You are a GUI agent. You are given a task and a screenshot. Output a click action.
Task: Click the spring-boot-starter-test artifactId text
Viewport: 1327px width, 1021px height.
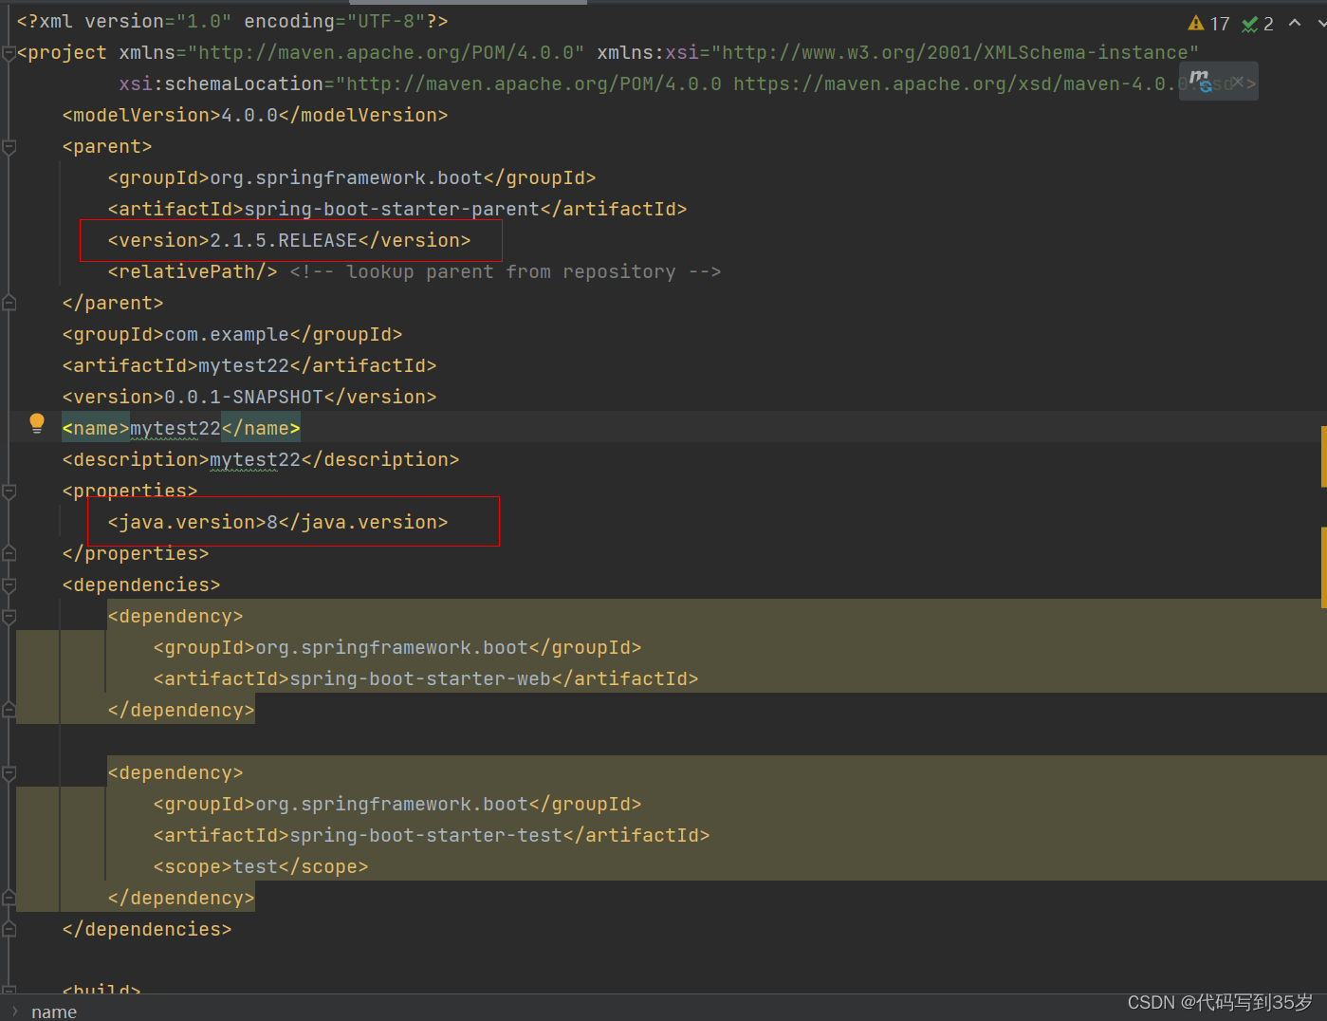[426, 836]
